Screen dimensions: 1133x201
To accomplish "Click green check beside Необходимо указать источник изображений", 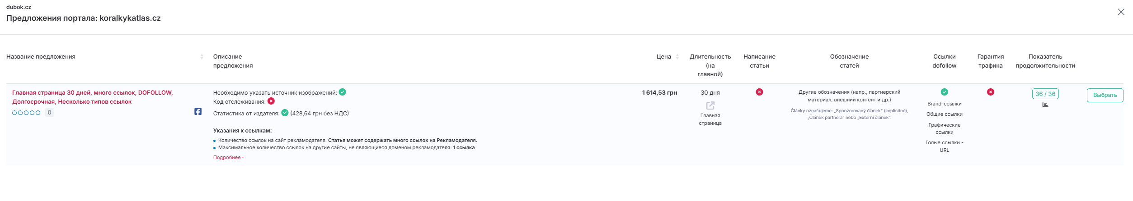I will (x=343, y=92).
